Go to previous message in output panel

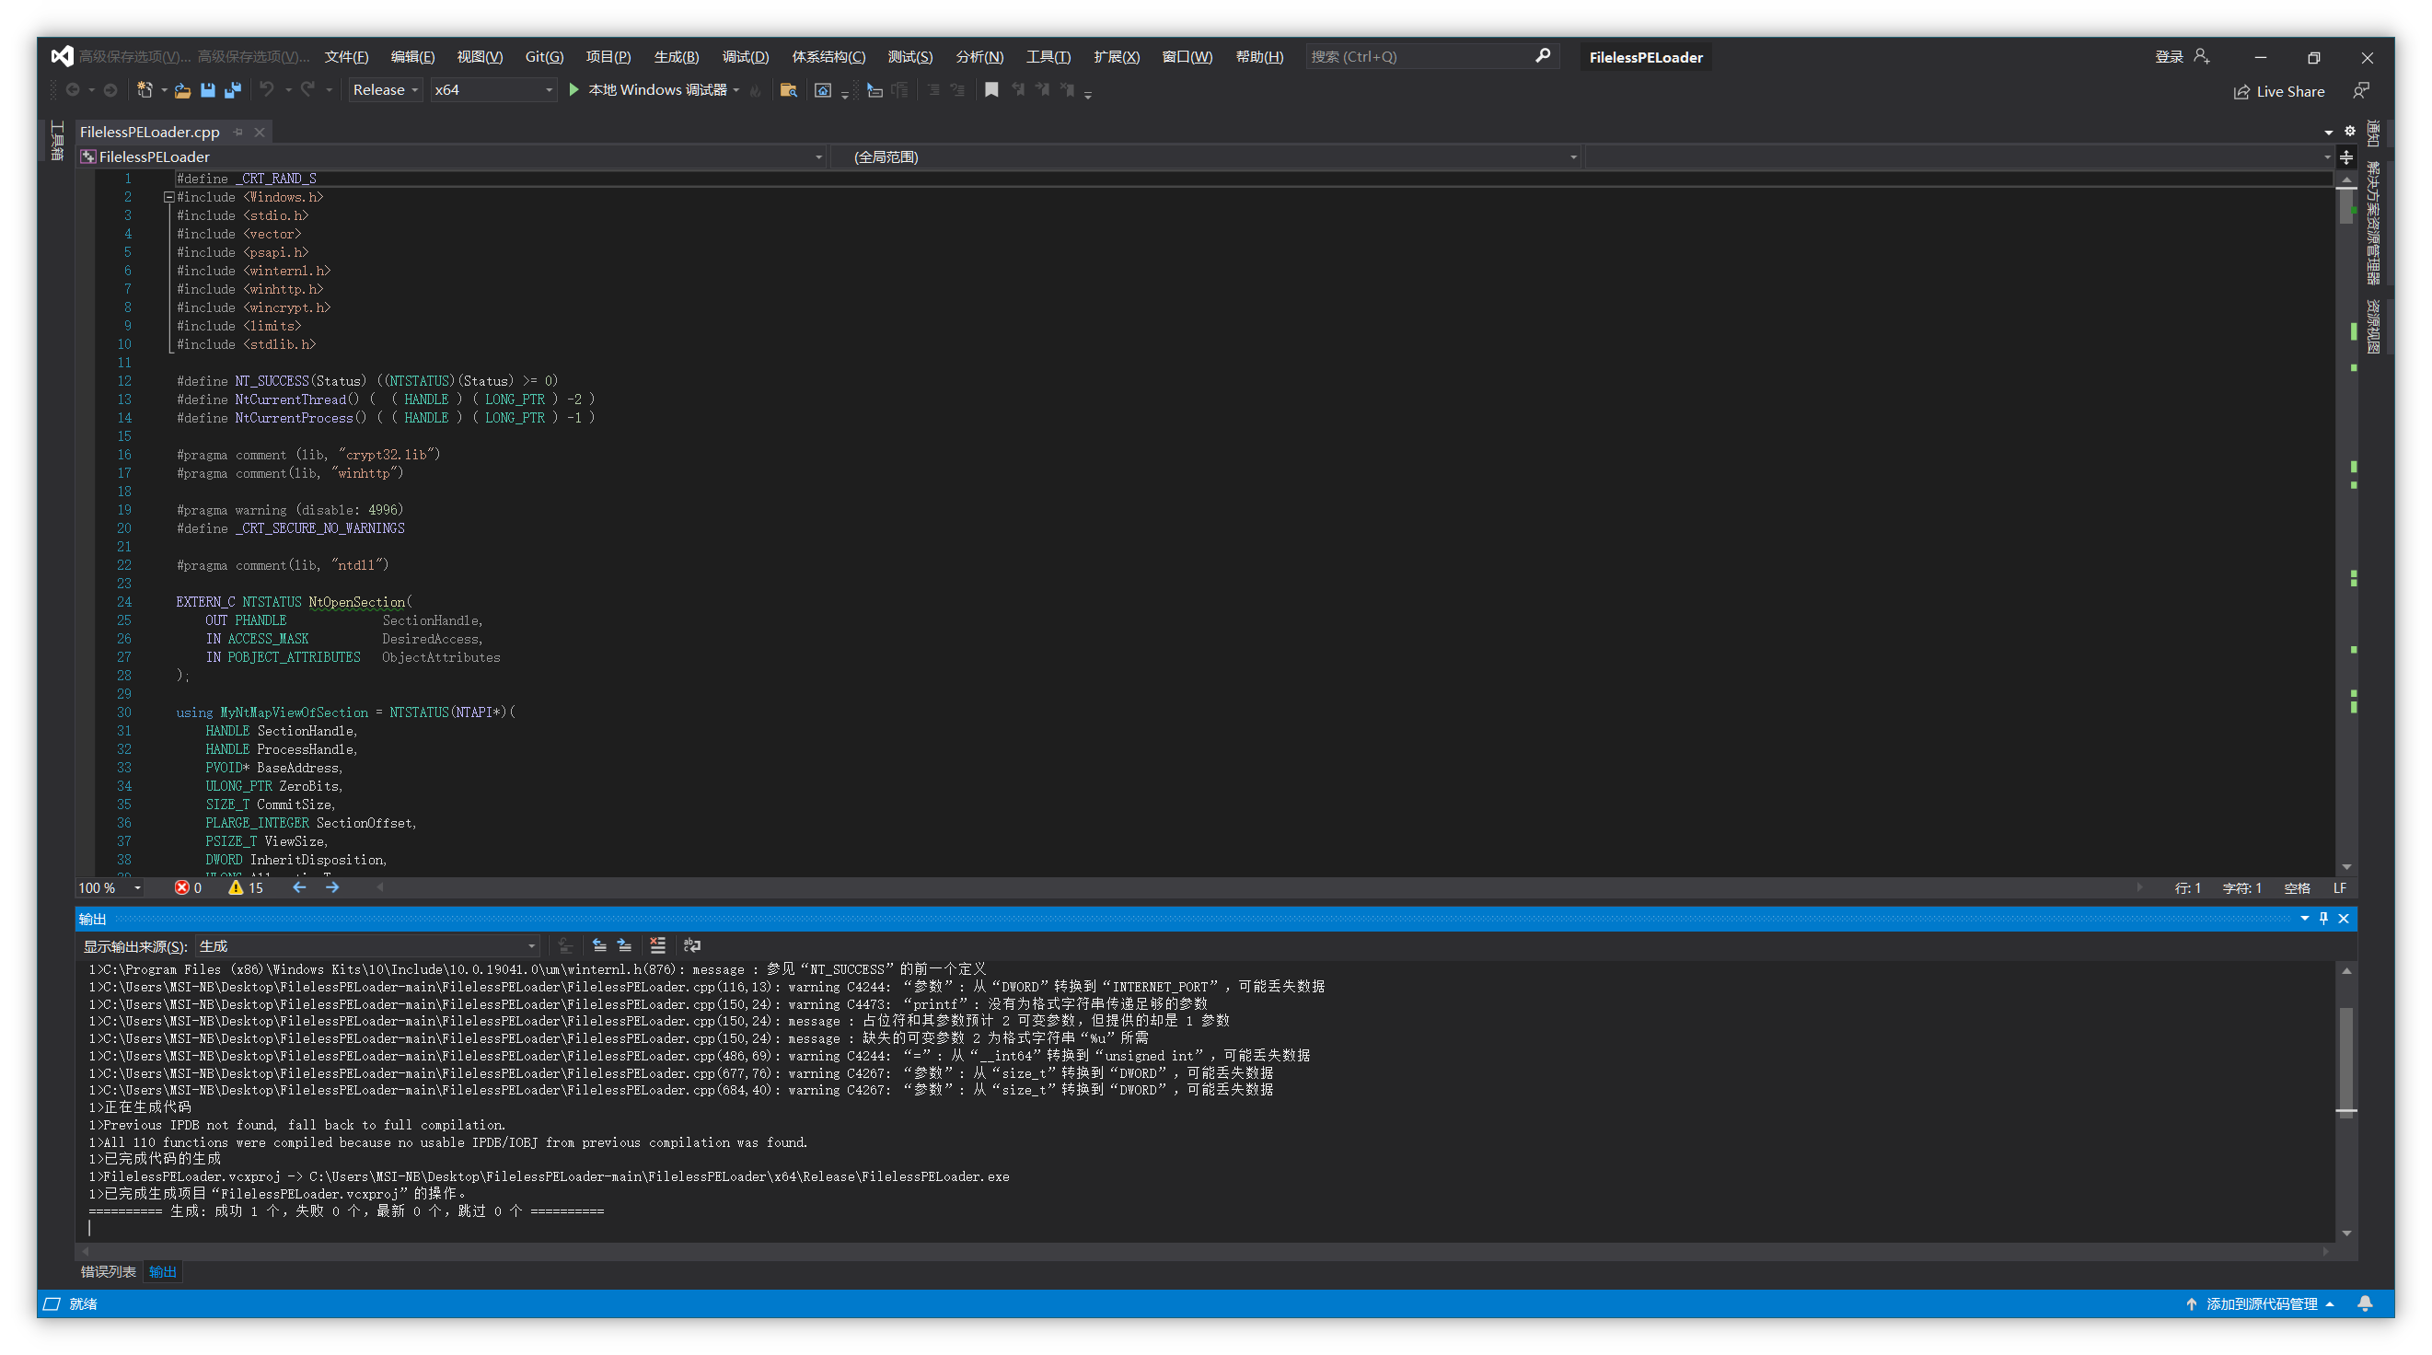point(598,945)
